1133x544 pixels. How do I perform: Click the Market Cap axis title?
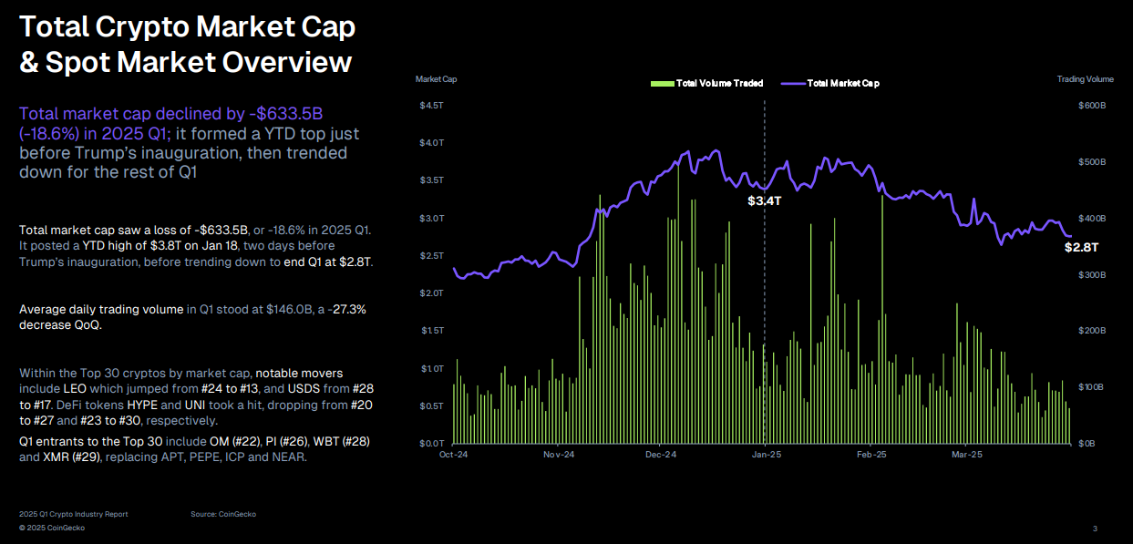coord(437,79)
